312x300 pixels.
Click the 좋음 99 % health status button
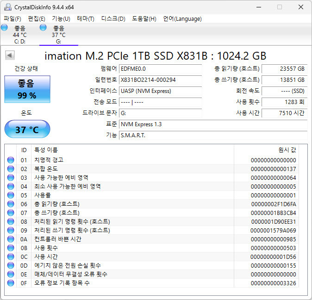click(x=27, y=89)
